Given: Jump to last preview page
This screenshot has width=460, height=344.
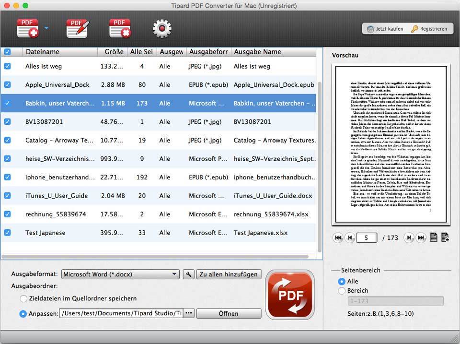Looking at the screenshot, I should (x=421, y=237).
